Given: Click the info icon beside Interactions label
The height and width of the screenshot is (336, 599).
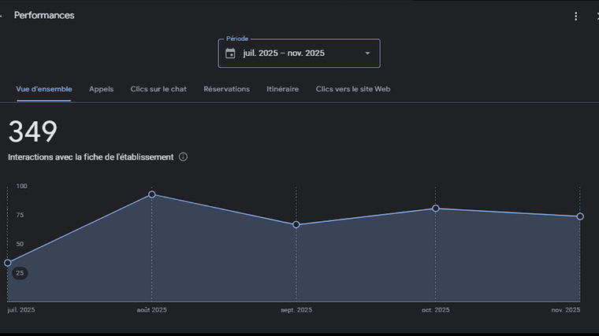Looking at the screenshot, I should pyautogui.click(x=183, y=157).
